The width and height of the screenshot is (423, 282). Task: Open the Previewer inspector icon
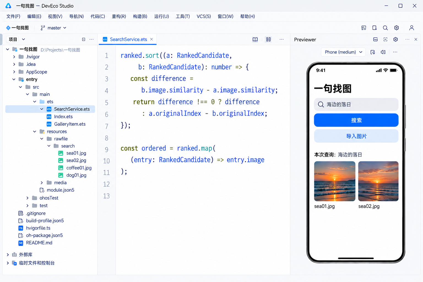(x=385, y=39)
